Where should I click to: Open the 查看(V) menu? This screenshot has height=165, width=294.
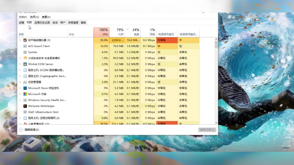tap(46, 17)
